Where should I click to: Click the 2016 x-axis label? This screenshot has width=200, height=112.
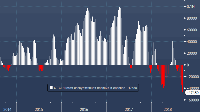click(x=84, y=109)
